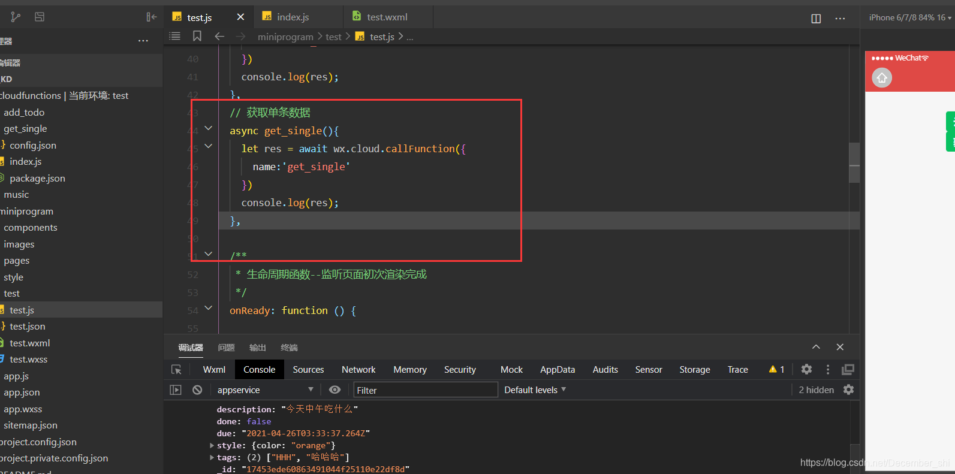Open the outline list icon in breadcrumb bar

pyautogui.click(x=174, y=36)
